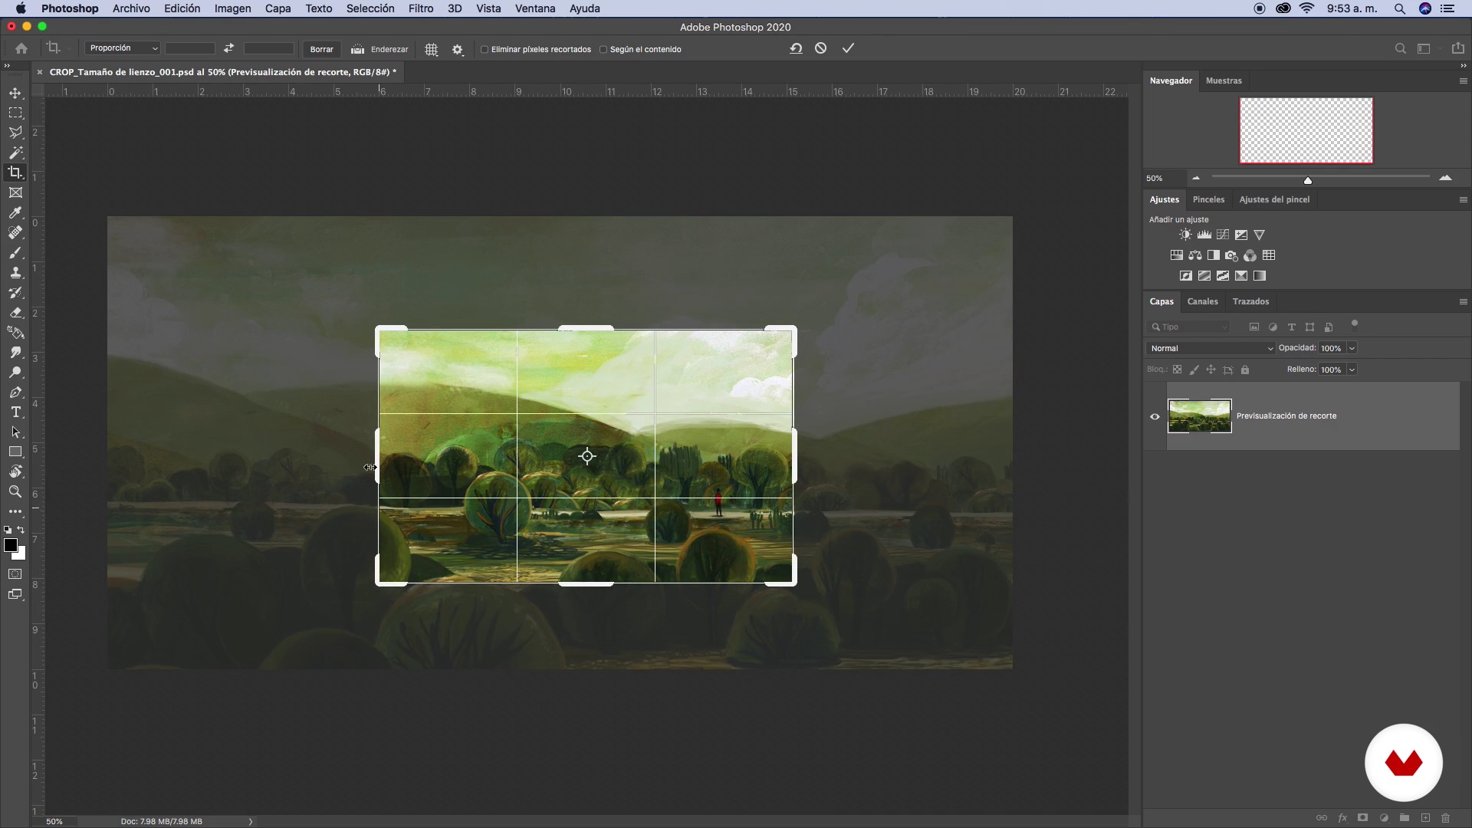Expand the status bar info arrow
Viewport: 1472px width, 828px height.
point(251,821)
